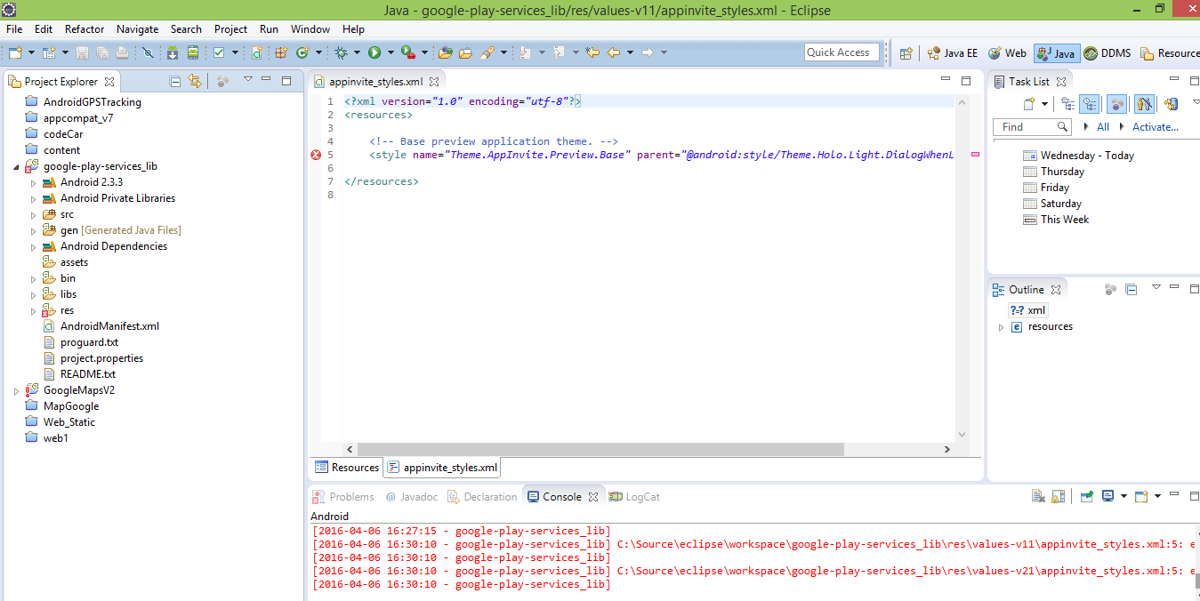
Task: Click the All working set link
Action: pyautogui.click(x=1102, y=127)
